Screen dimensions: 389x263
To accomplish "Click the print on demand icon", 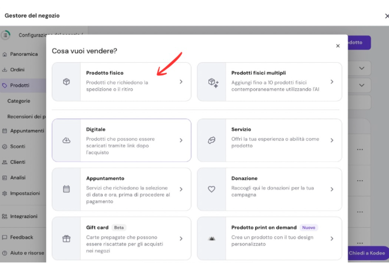I will (211, 238).
